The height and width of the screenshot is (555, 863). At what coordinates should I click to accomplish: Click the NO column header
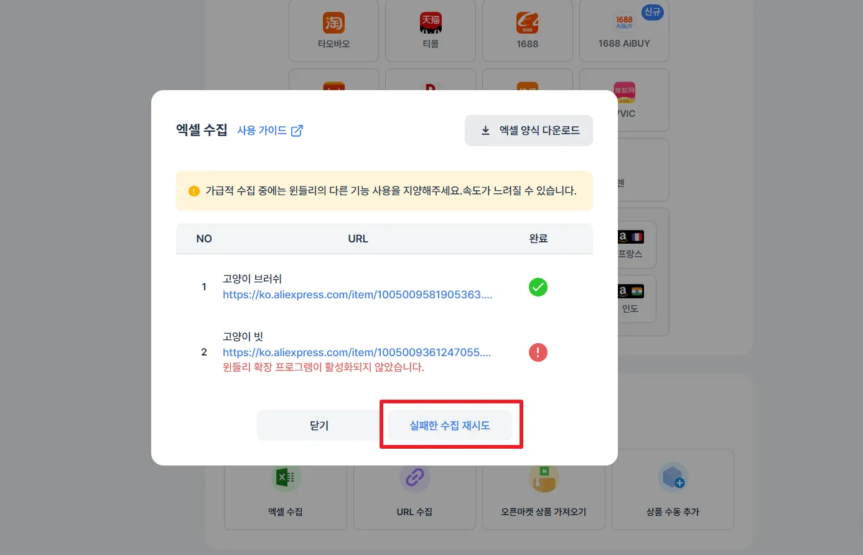click(x=204, y=239)
